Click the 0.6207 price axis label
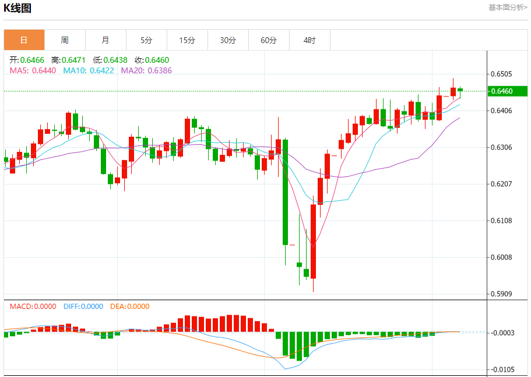Image resolution: width=531 pixels, height=377 pixels. tap(501, 184)
